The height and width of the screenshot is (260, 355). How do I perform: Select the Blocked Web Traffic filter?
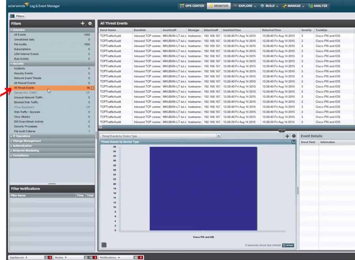pos(52,102)
